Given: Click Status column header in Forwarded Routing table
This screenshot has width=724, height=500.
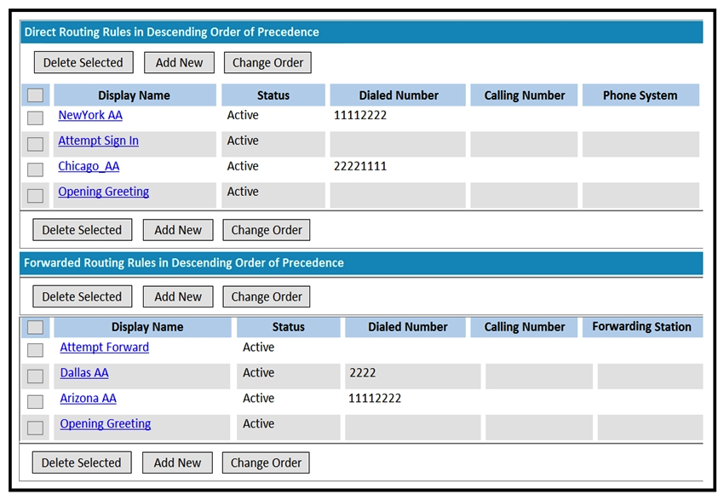Looking at the screenshot, I should click(x=289, y=327).
